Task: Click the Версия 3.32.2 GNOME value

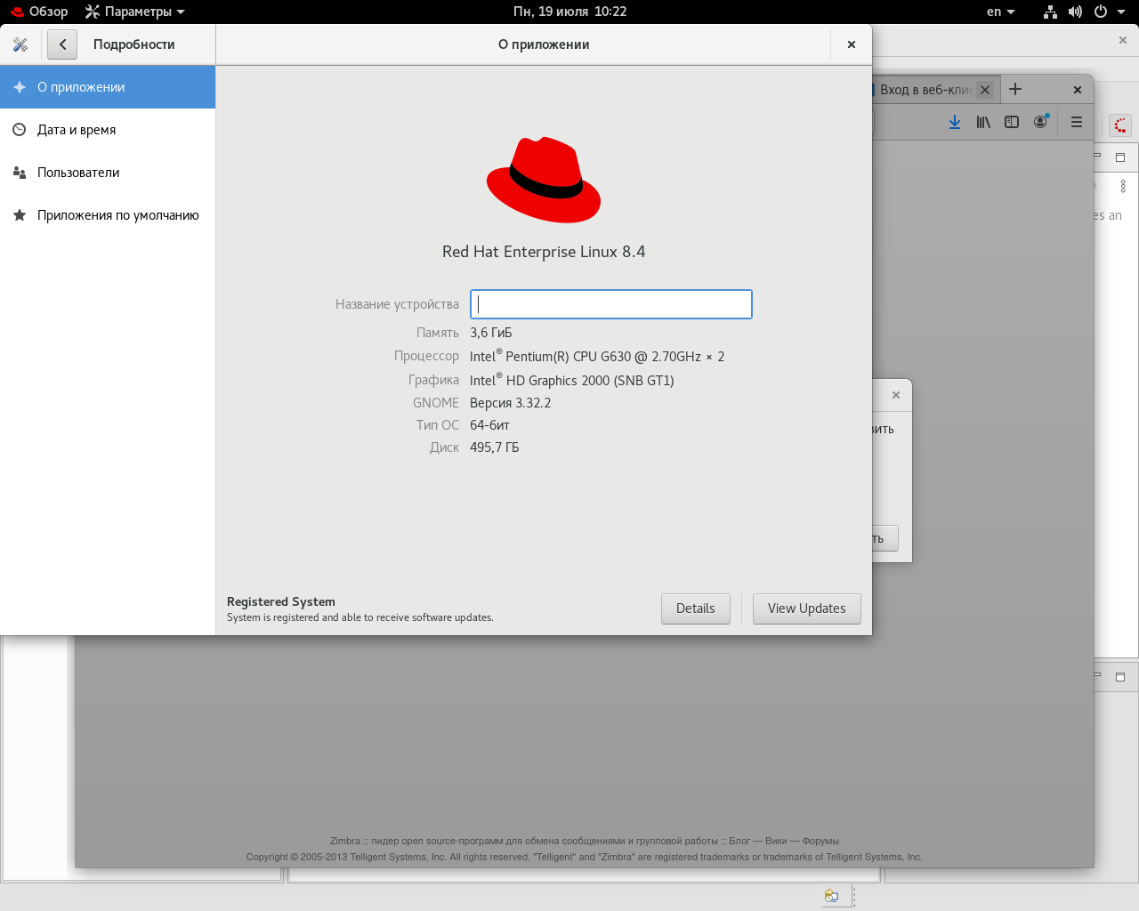Action: (511, 403)
